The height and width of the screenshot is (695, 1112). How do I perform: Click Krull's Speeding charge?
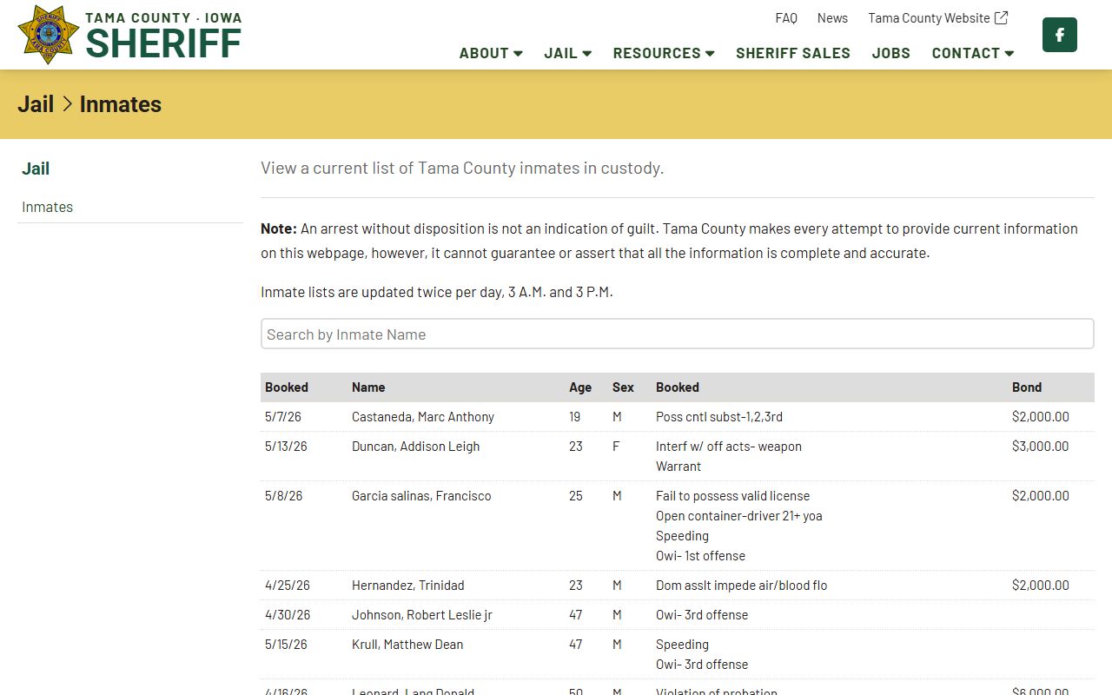point(683,645)
